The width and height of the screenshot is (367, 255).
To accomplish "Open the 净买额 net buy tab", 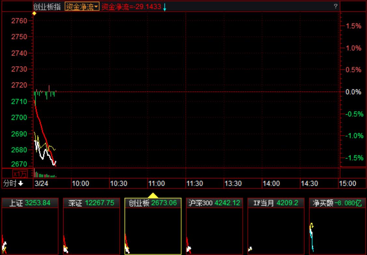I will (337, 203).
